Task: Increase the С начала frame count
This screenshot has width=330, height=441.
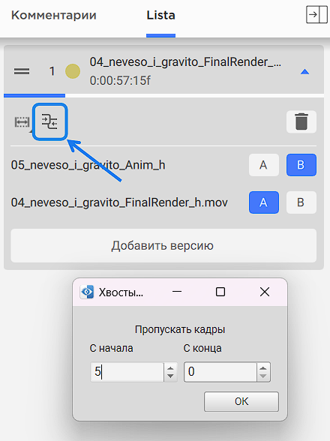Action: [x=170, y=367]
